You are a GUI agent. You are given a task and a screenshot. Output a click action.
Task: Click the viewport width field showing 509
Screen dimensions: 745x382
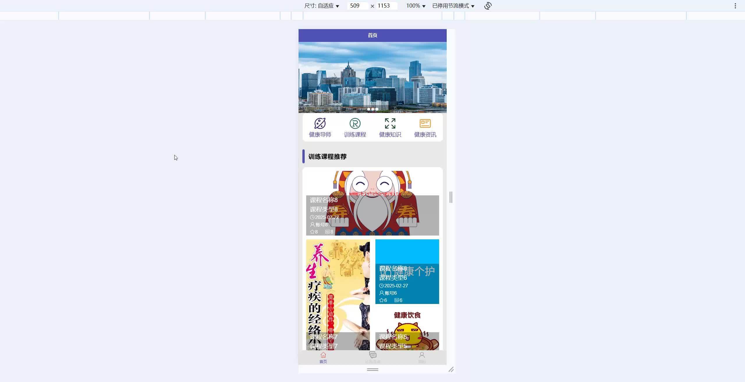click(357, 6)
